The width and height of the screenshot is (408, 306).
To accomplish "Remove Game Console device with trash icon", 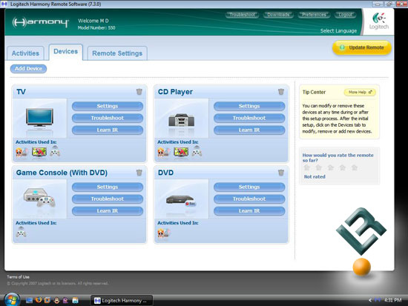I will (x=139, y=173).
